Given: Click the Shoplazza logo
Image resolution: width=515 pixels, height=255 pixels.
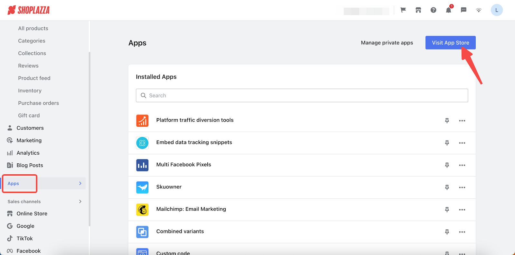Looking at the screenshot, I should pyautogui.click(x=29, y=10).
